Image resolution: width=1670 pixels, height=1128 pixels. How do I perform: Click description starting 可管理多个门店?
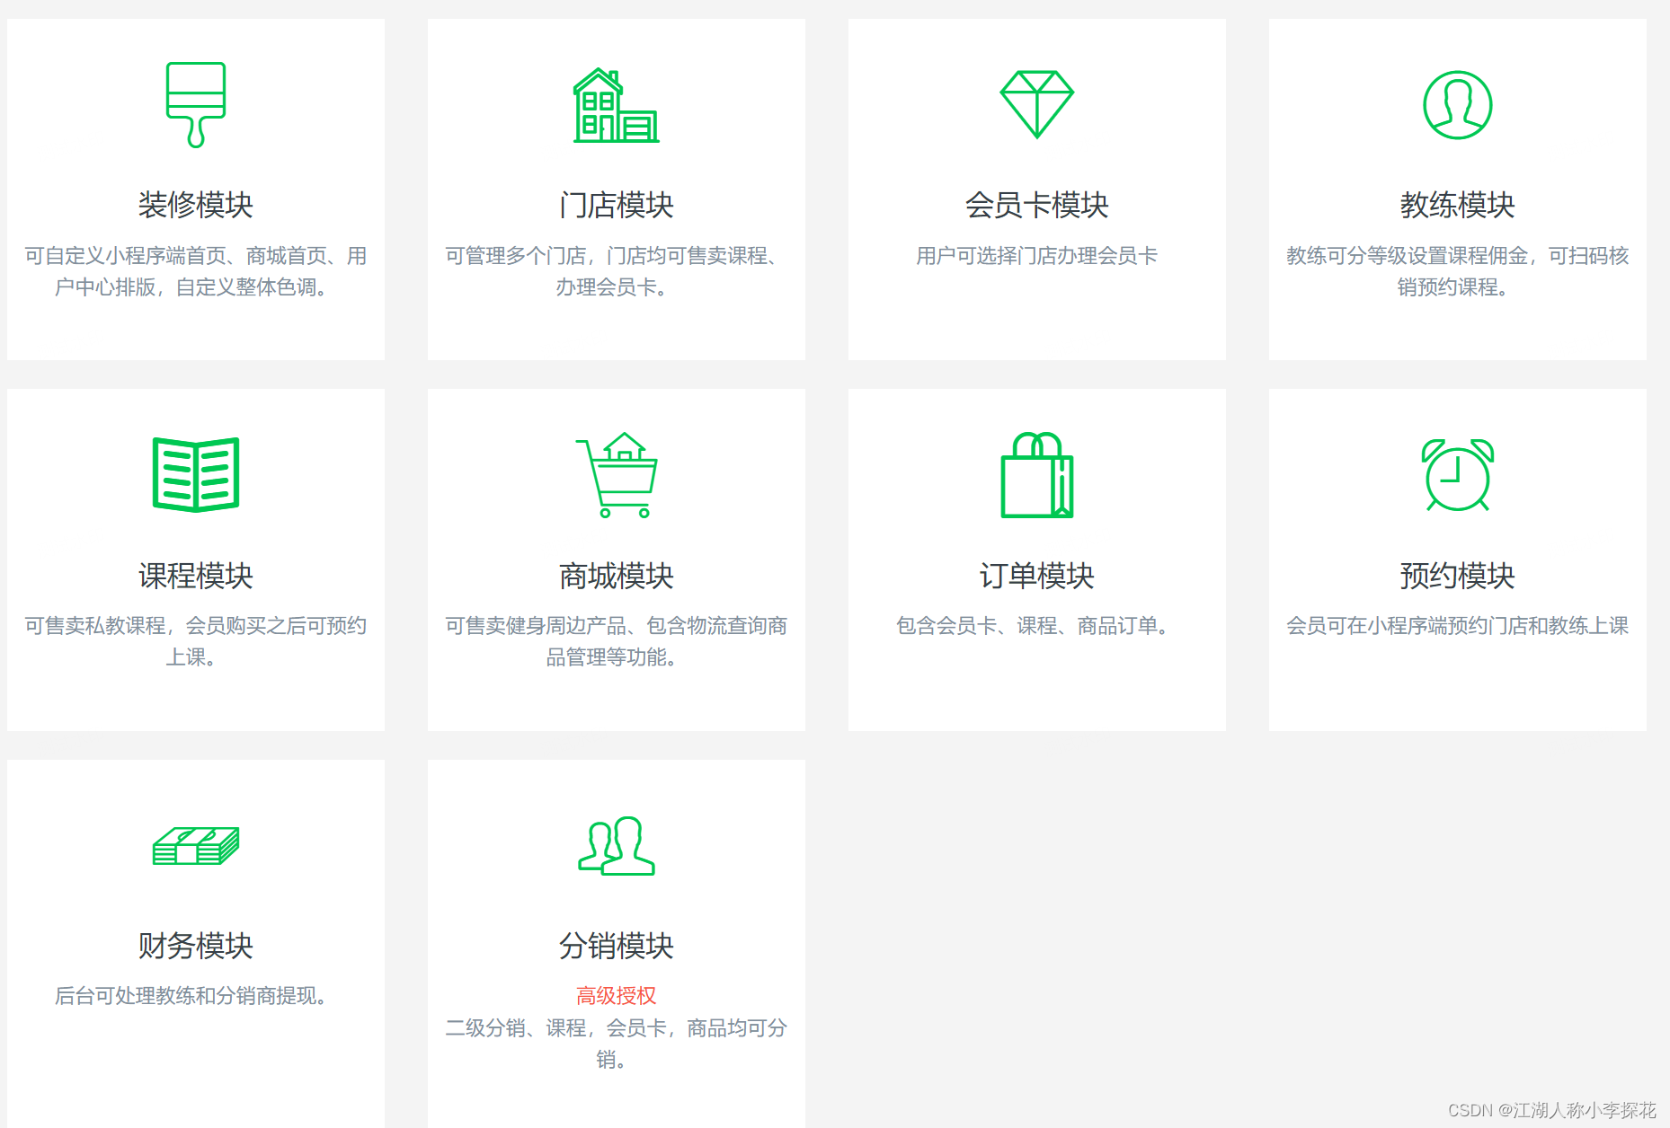[617, 271]
